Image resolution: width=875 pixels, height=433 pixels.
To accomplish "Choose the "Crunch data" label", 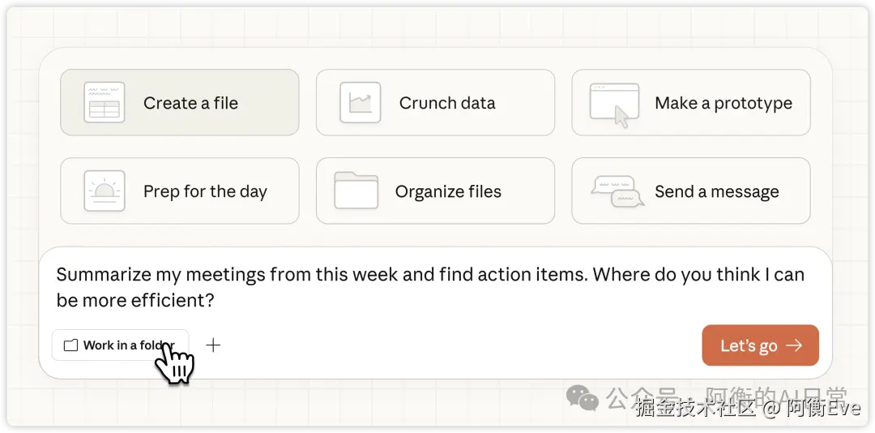I will pos(447,103).
